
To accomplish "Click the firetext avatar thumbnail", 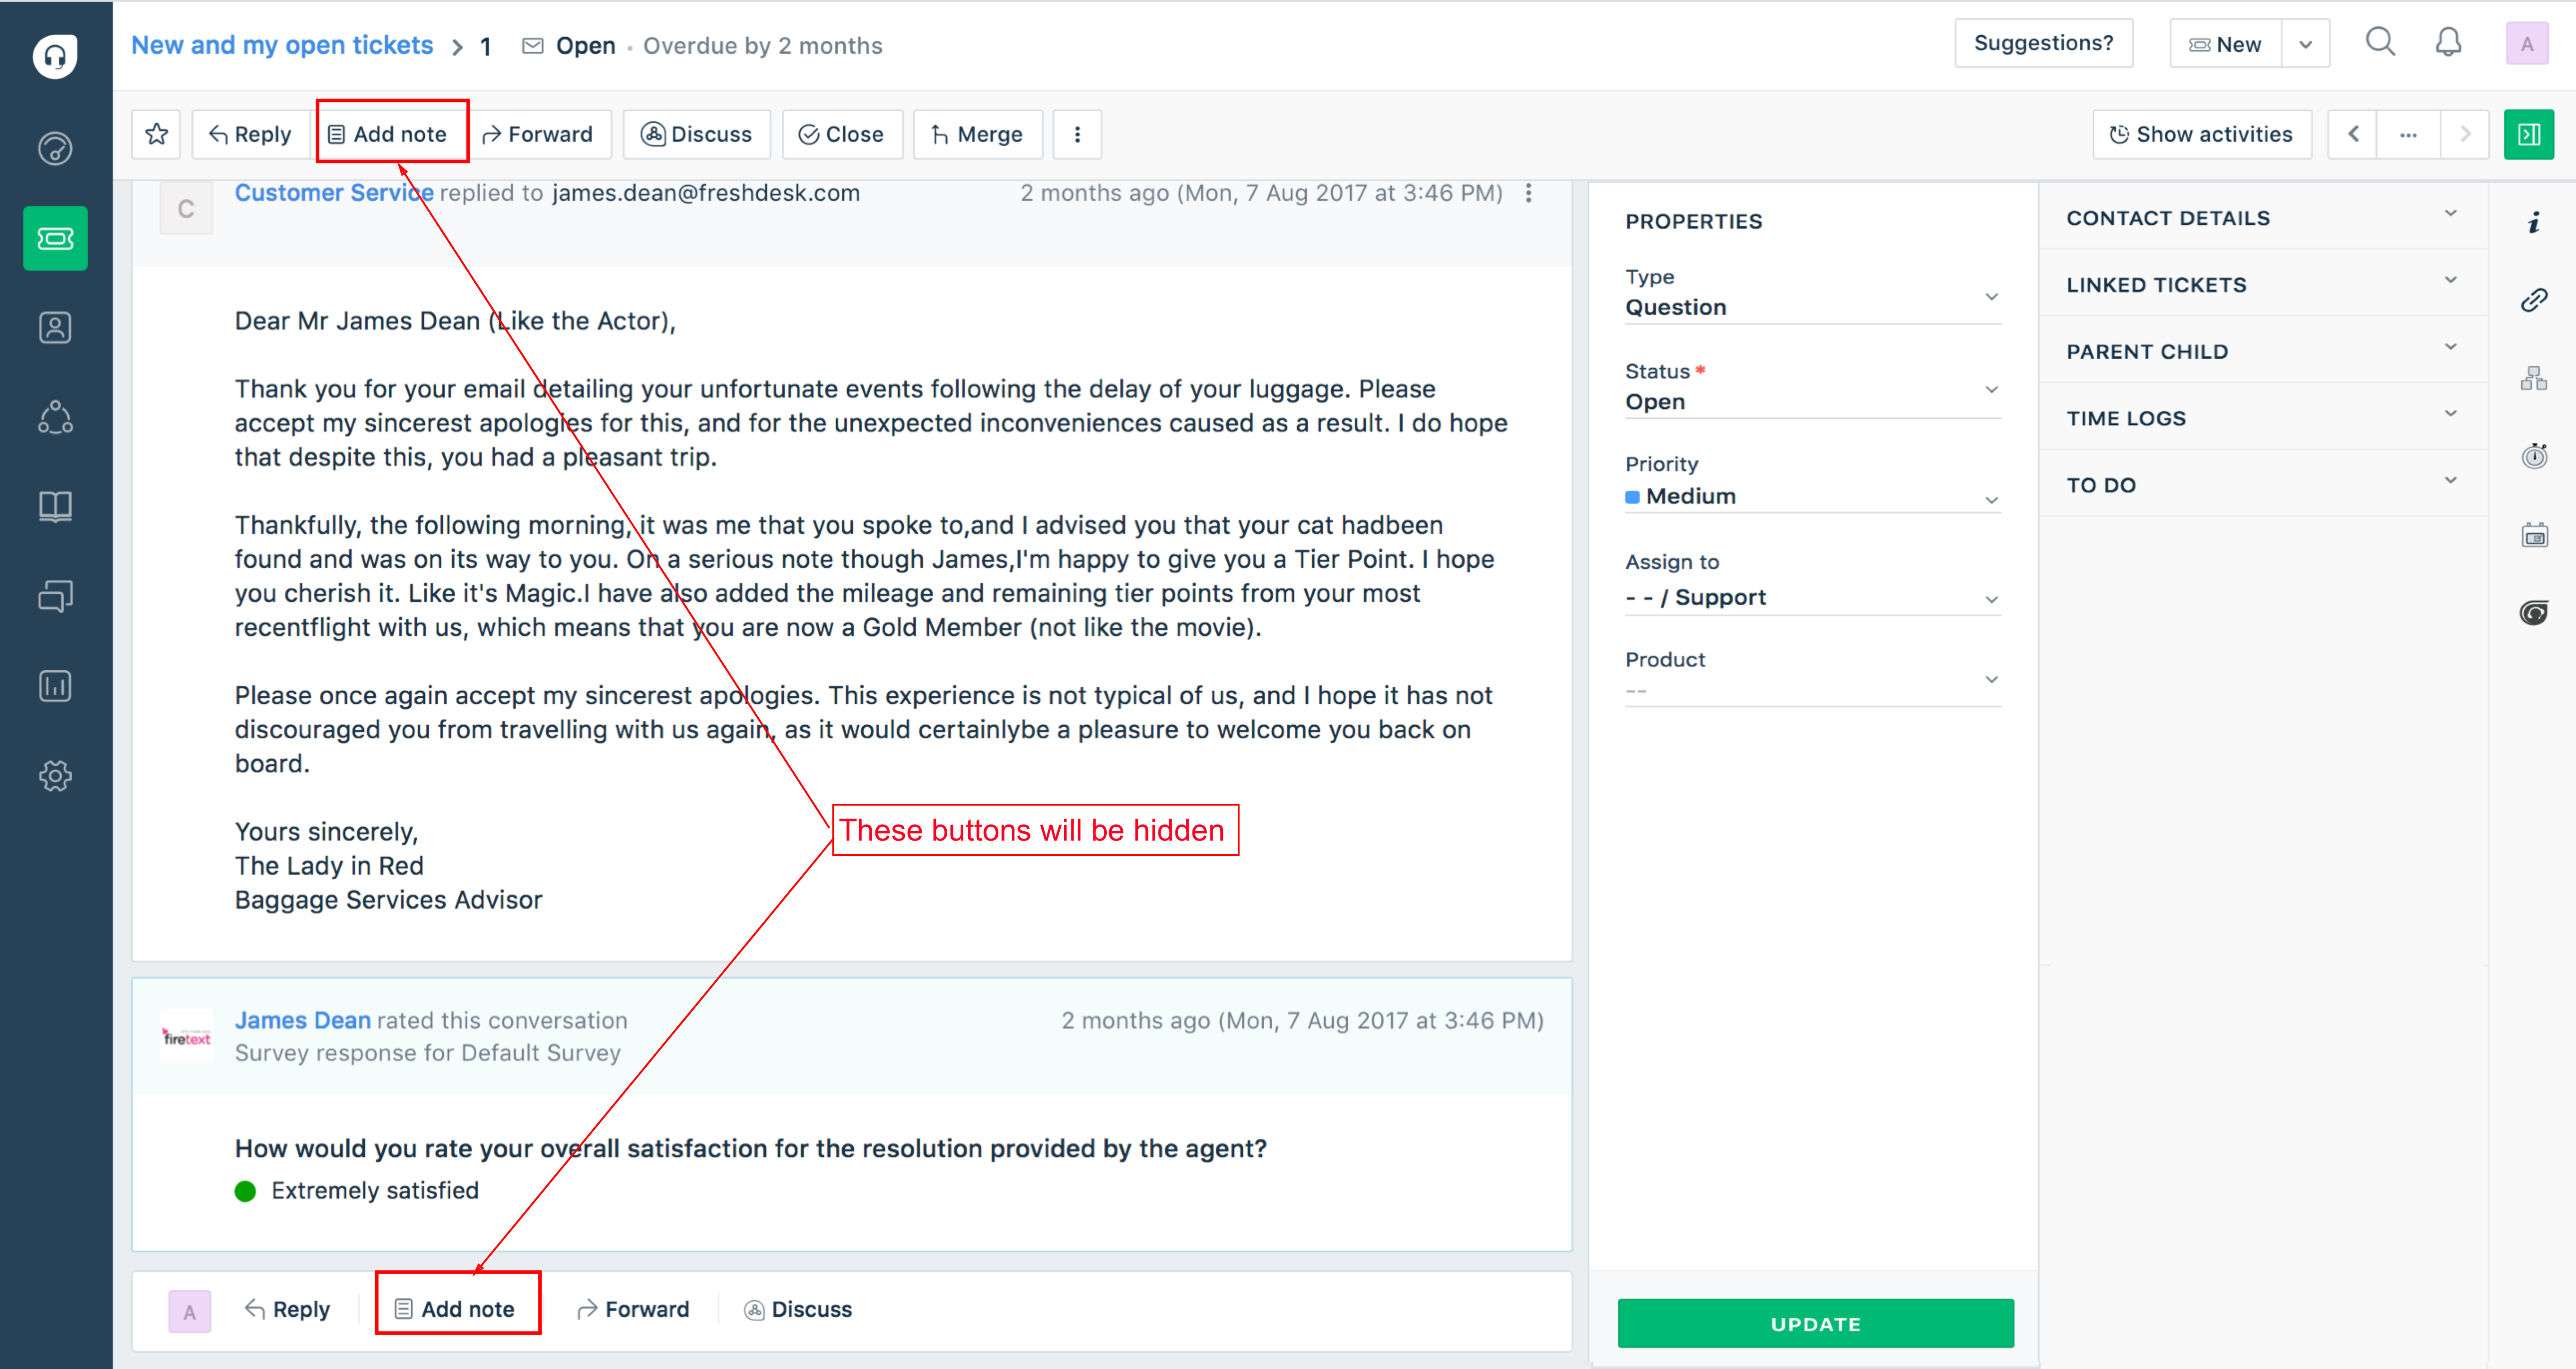I will pos(186,1036).
